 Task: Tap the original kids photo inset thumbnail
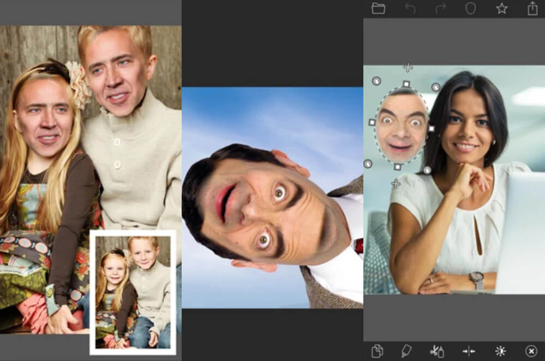coord(133,292)
